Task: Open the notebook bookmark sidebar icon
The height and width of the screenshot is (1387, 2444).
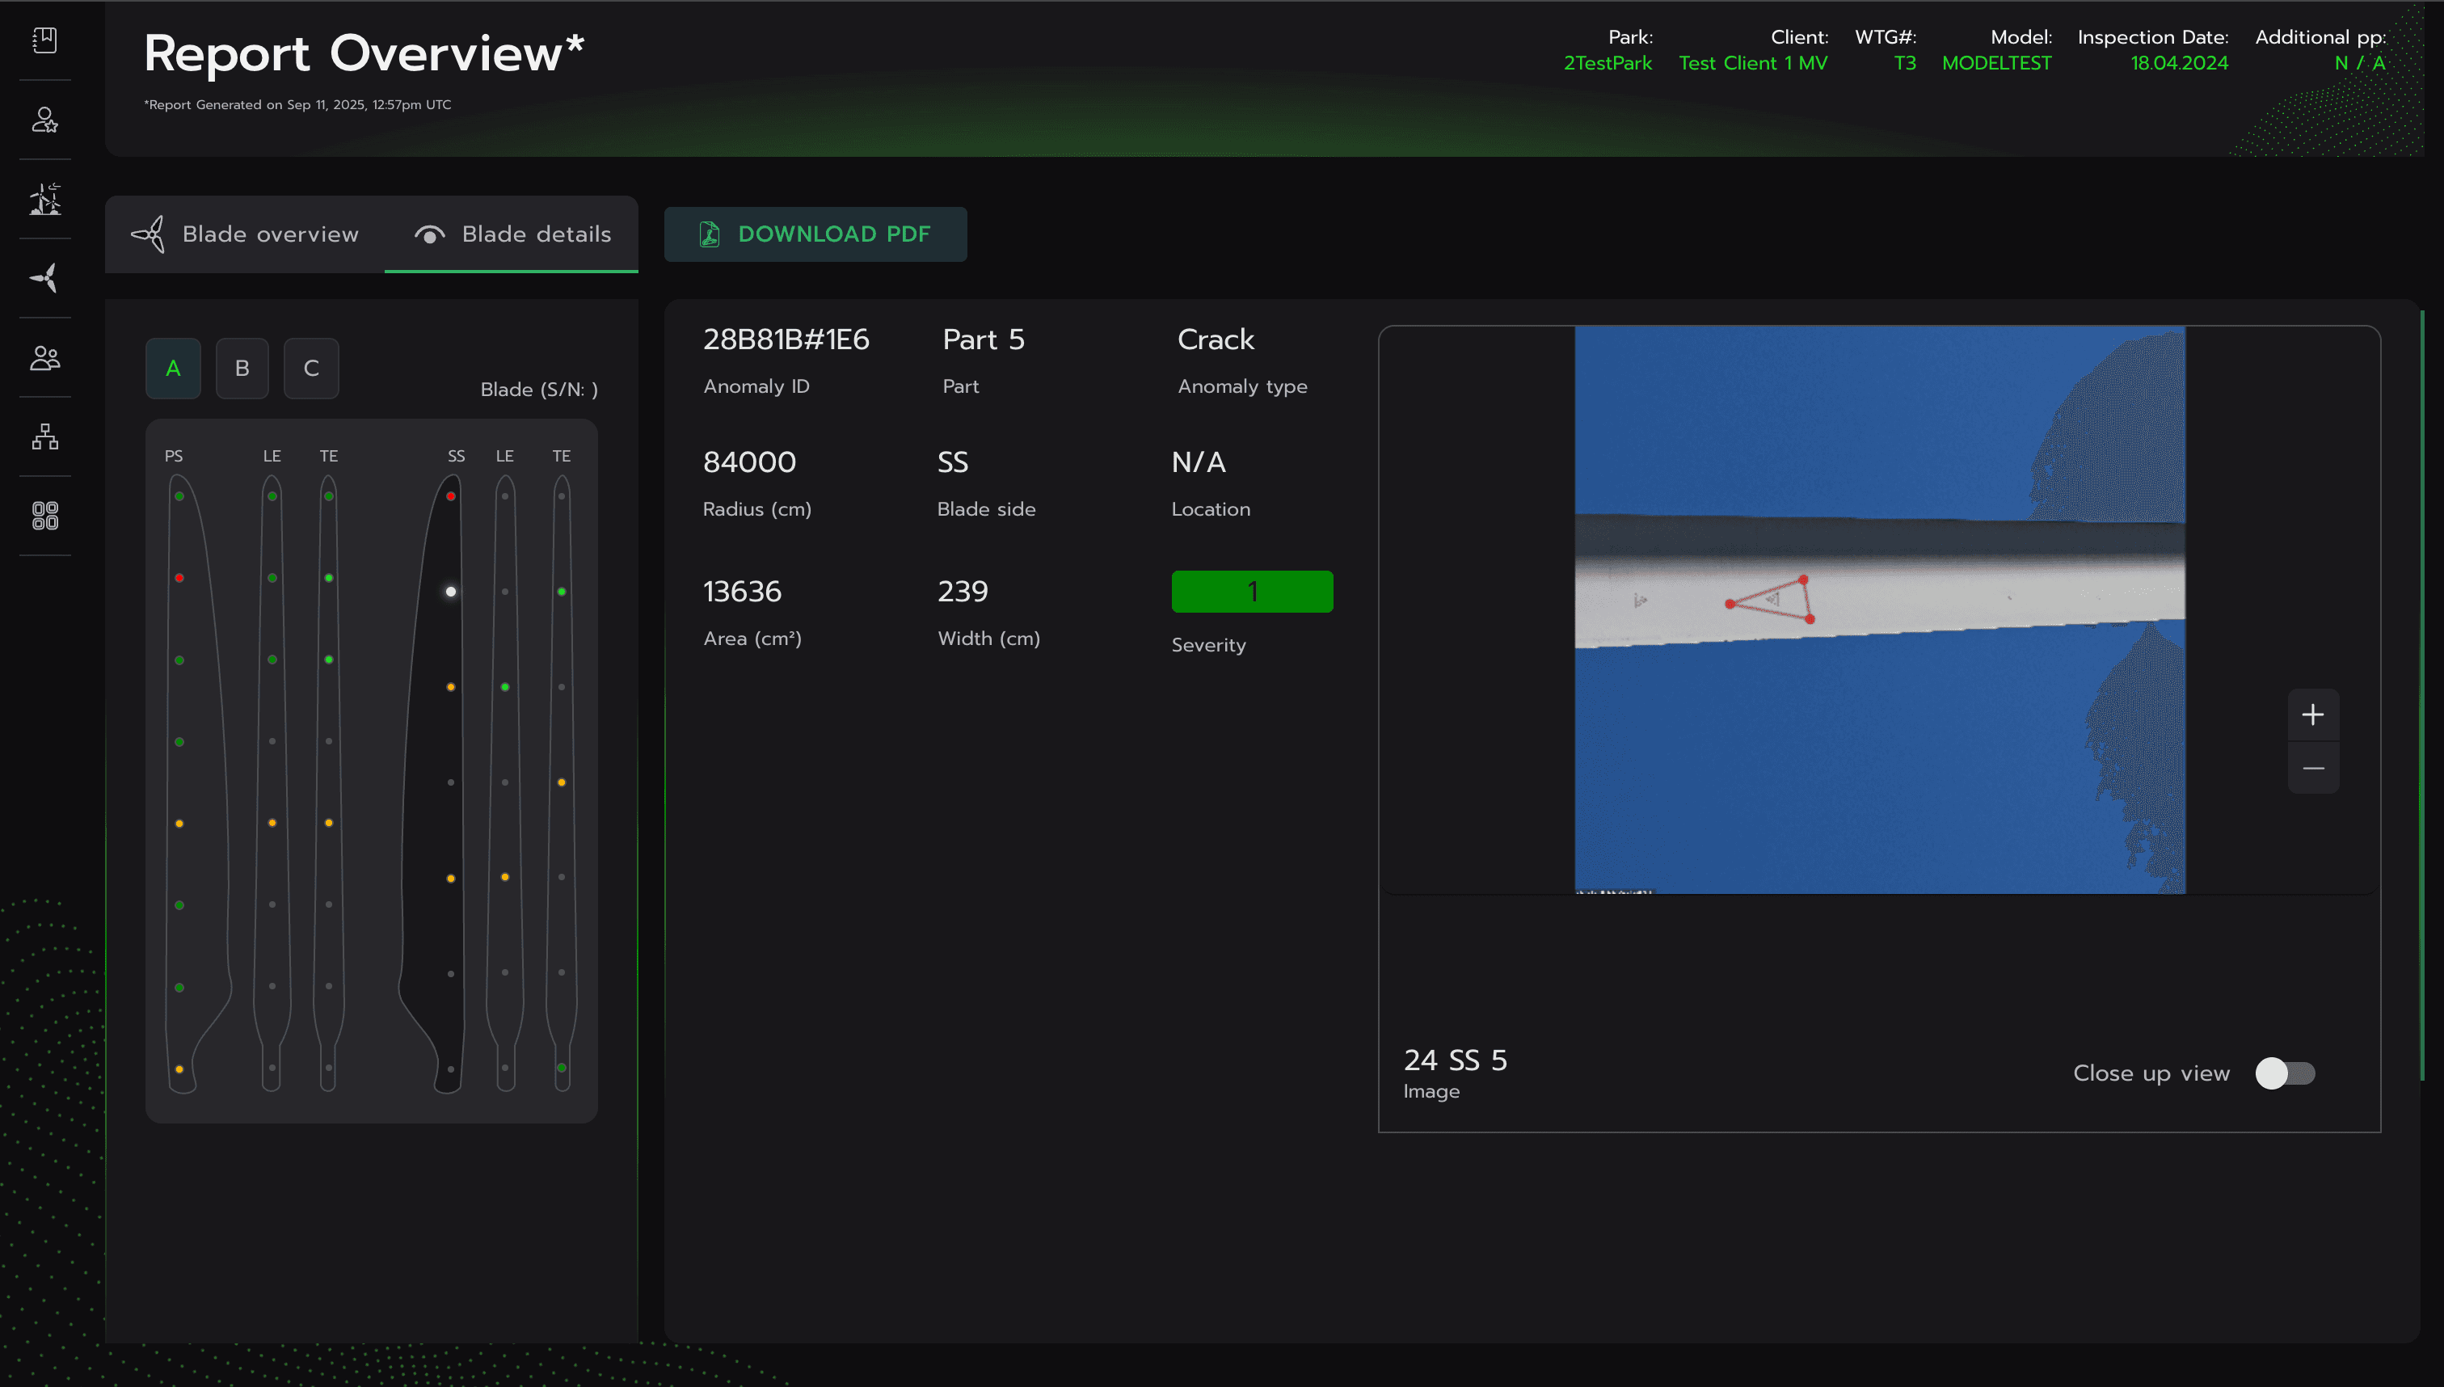Action: (44, 40)
